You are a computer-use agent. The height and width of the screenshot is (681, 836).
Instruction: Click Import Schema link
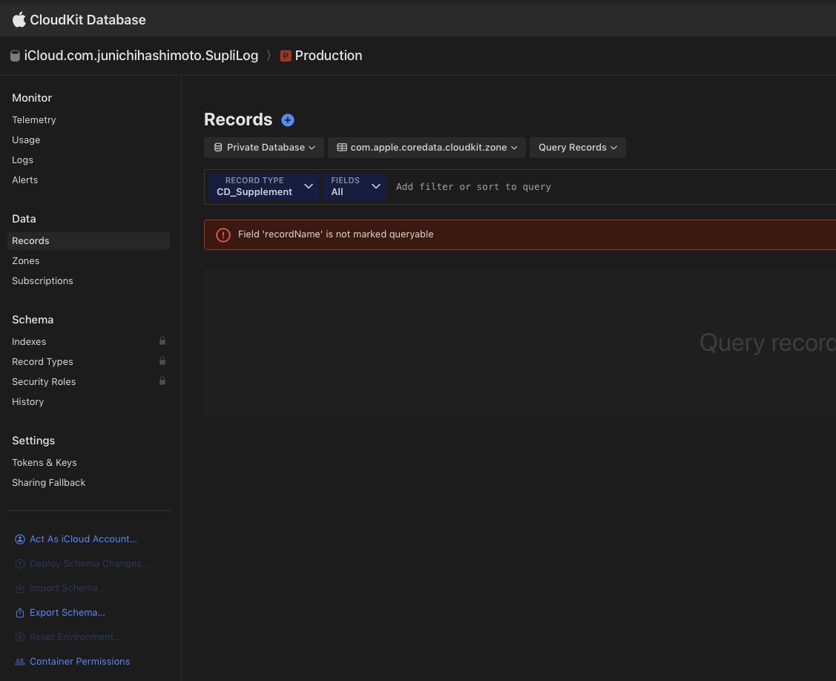coord(68,588)
